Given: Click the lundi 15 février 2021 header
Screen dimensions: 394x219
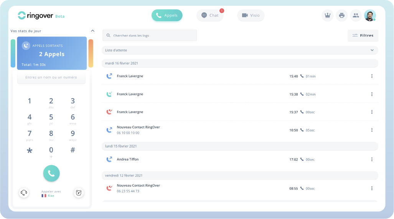Looking at the screenshot, I should point(240,146).
